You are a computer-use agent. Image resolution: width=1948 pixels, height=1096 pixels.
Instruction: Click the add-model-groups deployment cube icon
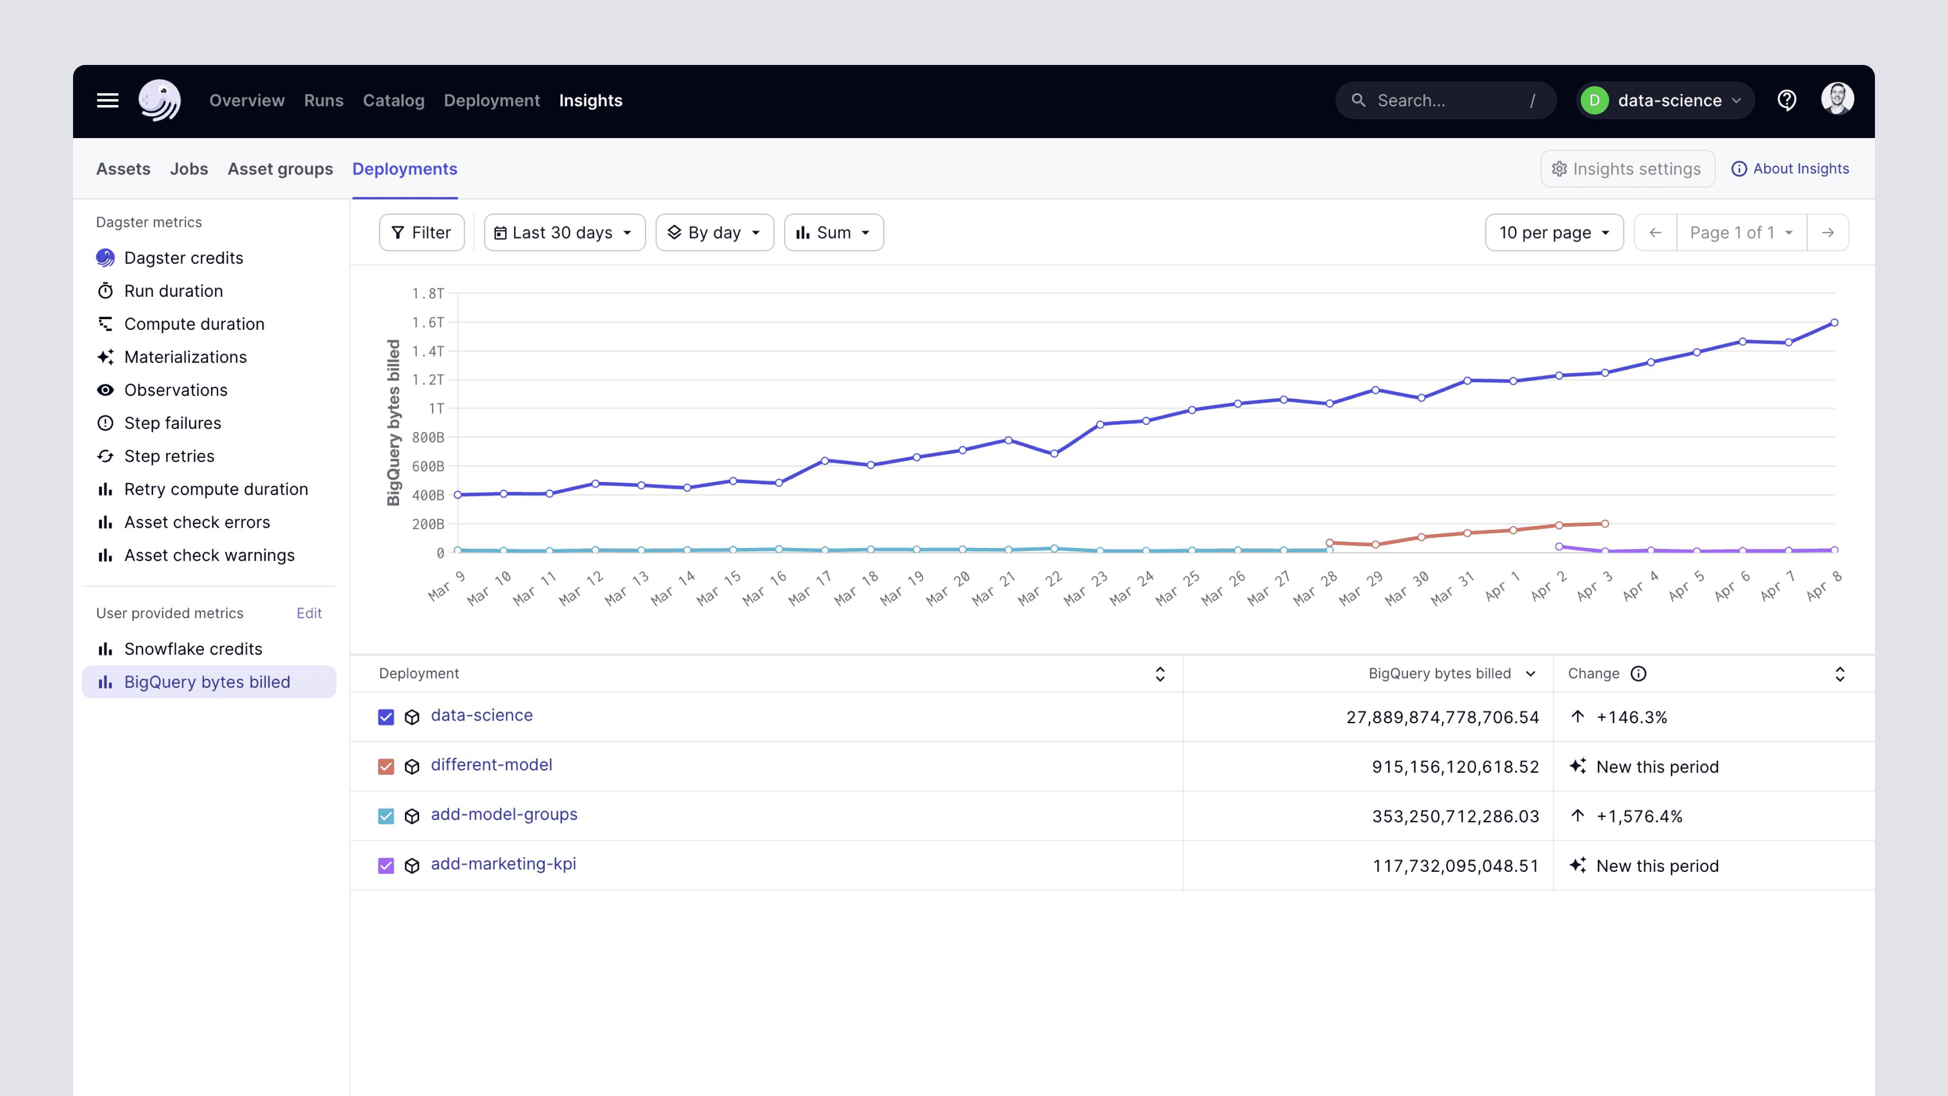(x=412, y=816)
